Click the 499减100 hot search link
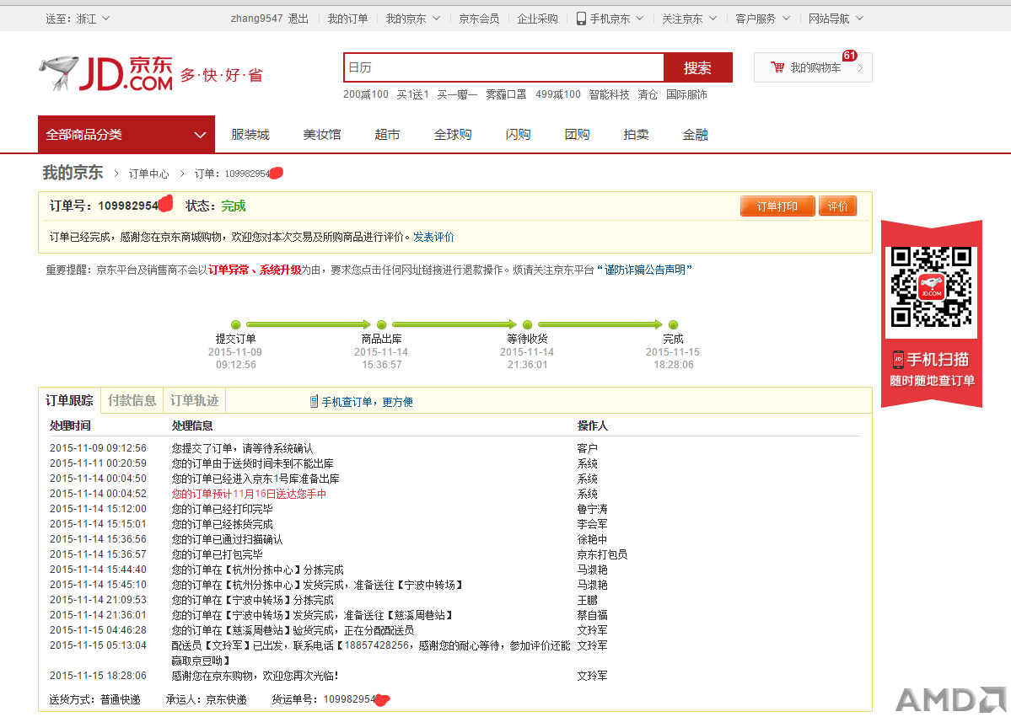Screen dimensions: 1011x717 [557, 94]
